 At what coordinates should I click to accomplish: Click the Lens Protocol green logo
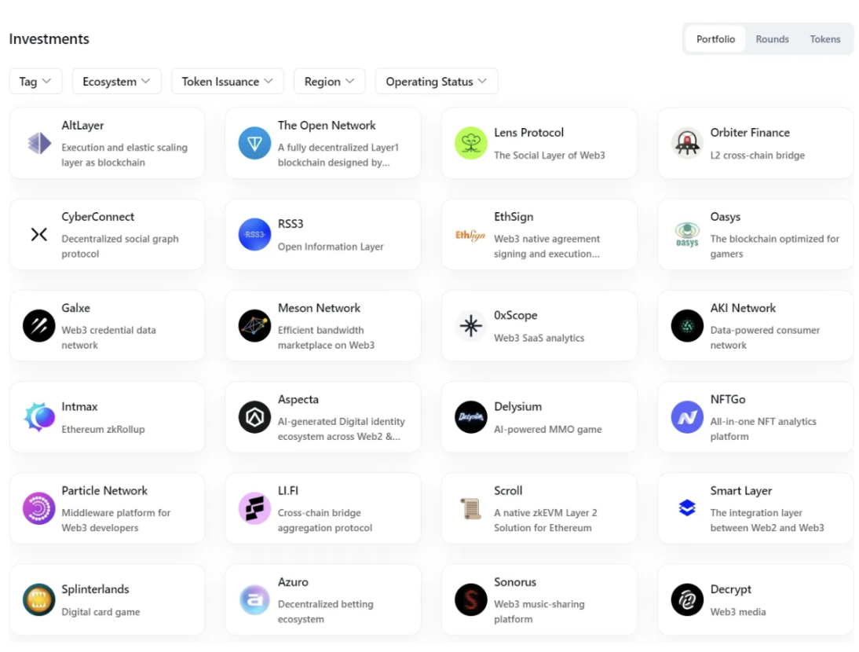pyautogui.click(x=470, y=143)
